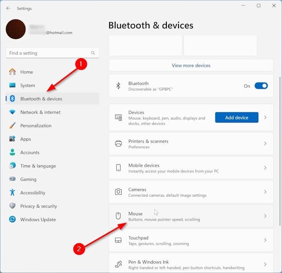Image resolution: width=282 pixels, height=273 pixels.
Task: Click the back arrow in title bar
Action: pyautogui.click(x=8, y=8)
